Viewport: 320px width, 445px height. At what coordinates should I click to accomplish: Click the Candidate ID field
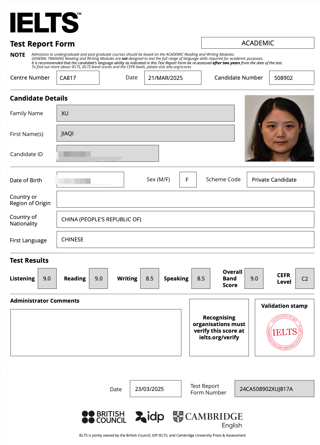(x=108, y=153)
